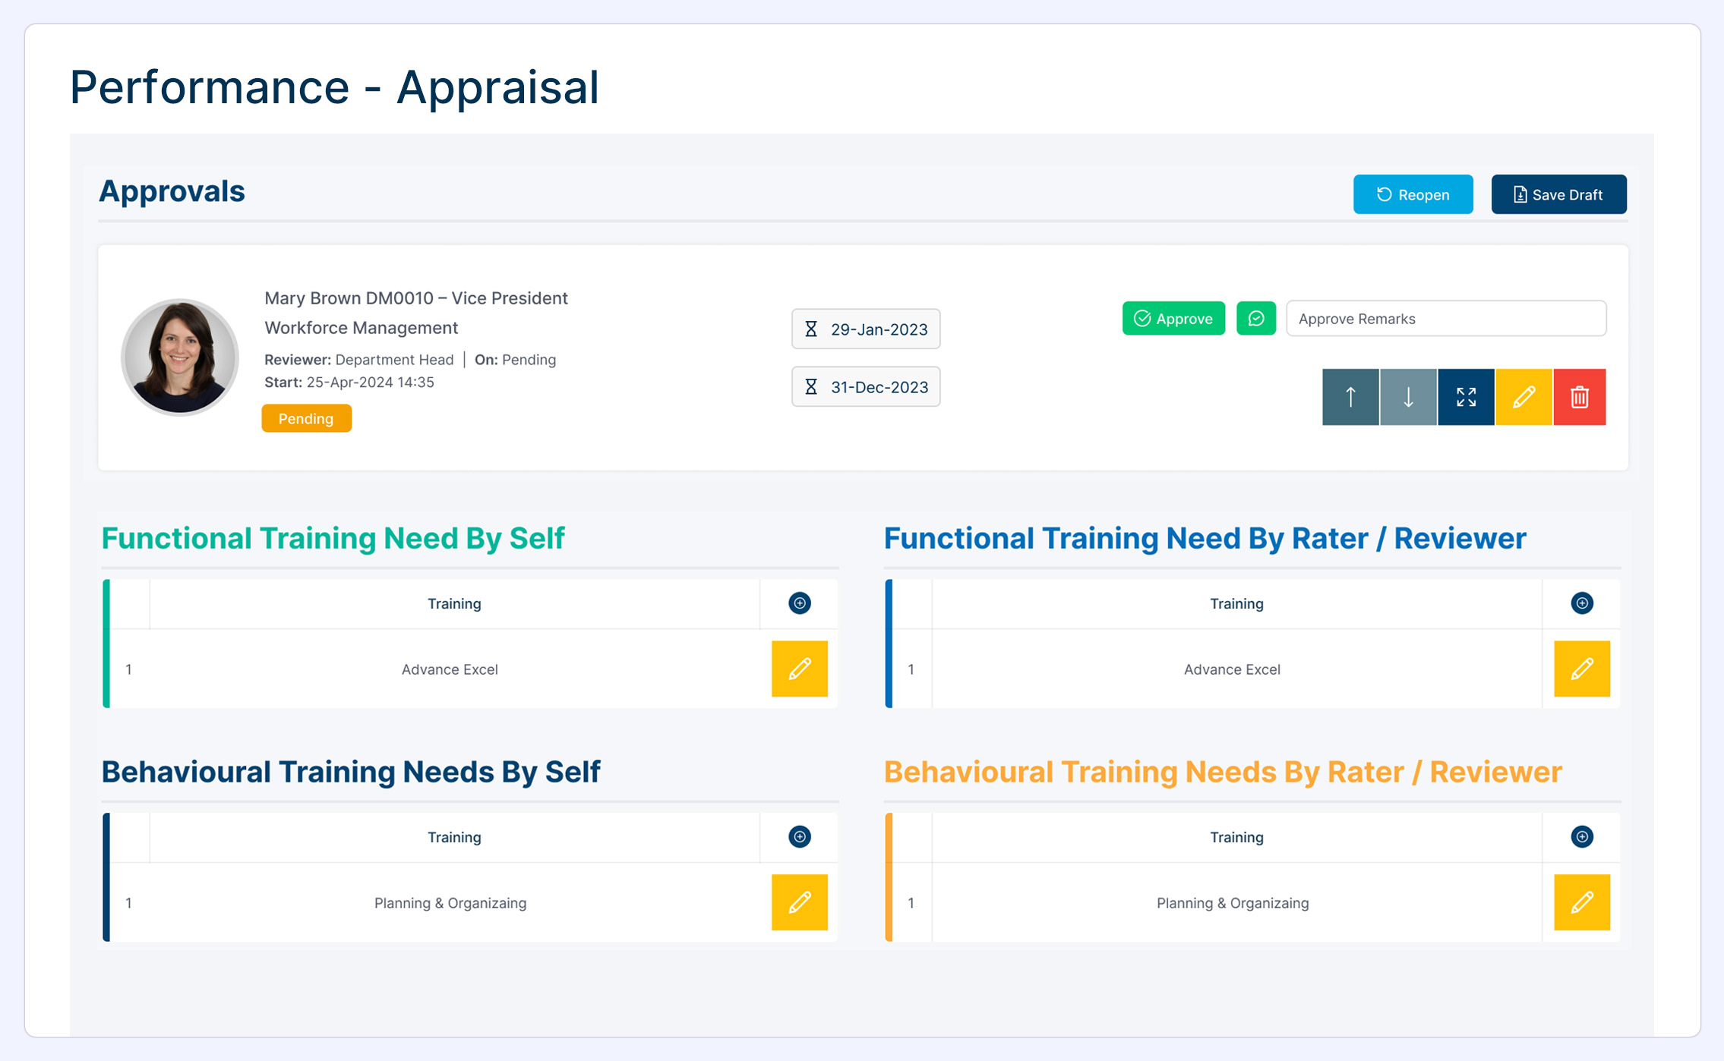
Task: Click the 29-Jan-2023 date field
Action: click(x=866, y=329)
